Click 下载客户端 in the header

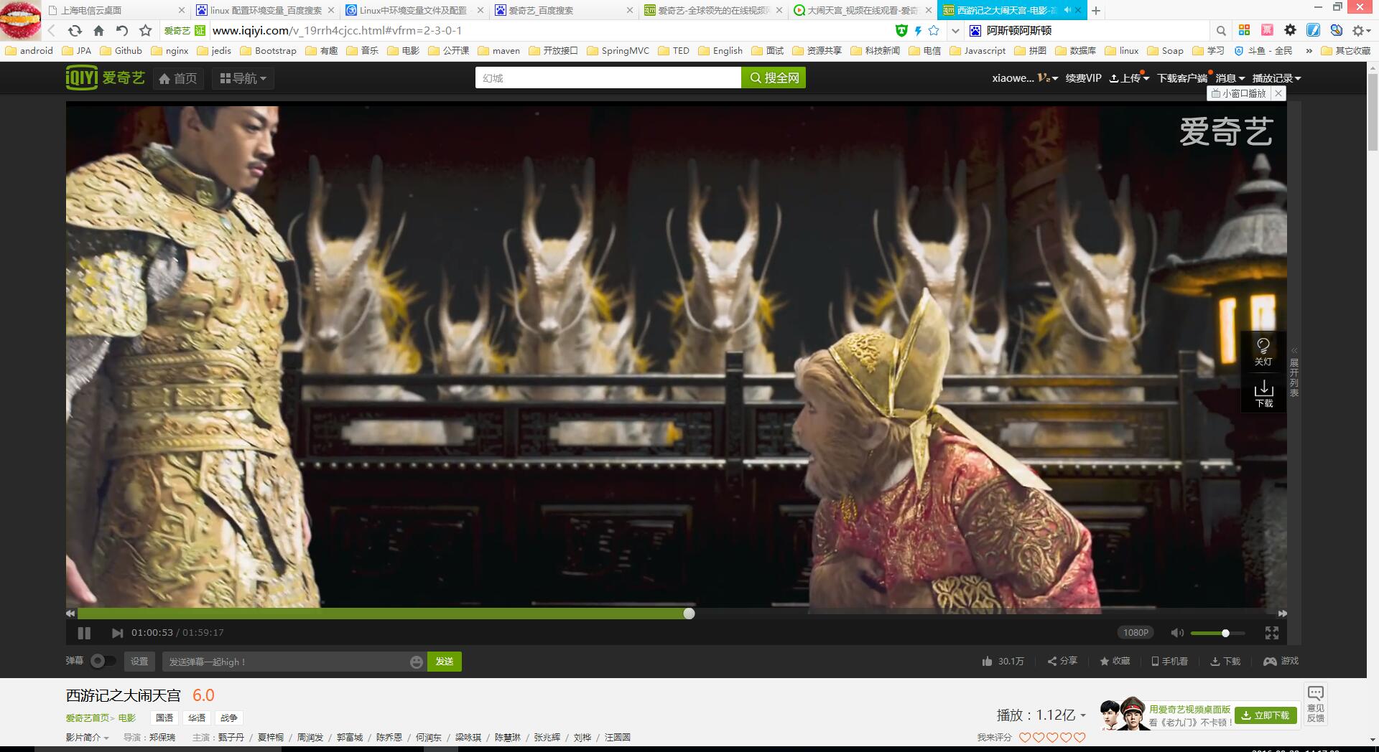(1181, 78)
